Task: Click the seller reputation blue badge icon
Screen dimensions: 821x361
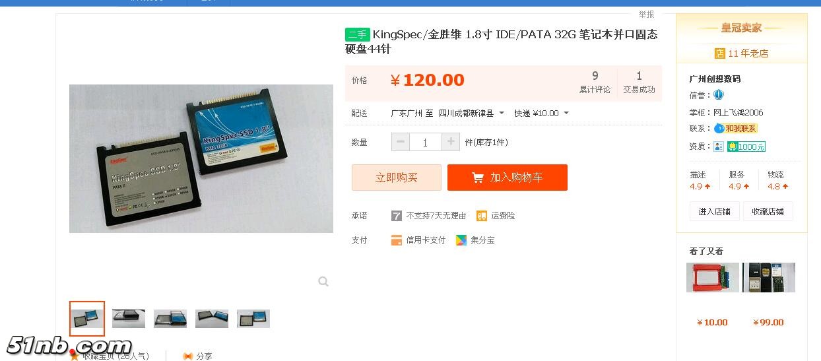Action: 719,95
